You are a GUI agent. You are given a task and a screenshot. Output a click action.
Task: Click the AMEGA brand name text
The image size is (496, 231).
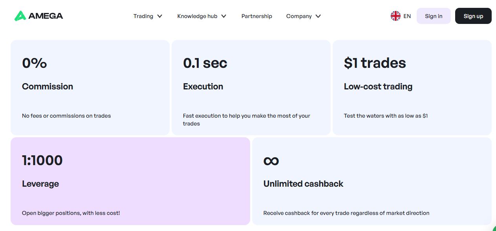[x=46, y=16]
